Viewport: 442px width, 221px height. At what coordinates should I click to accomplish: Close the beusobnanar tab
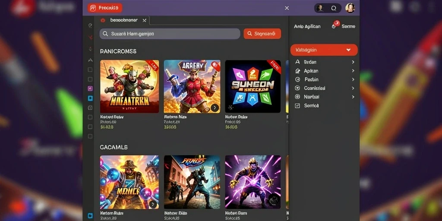(x=144, y=20)
